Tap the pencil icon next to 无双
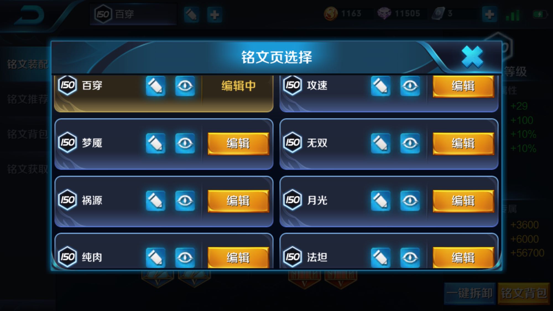The width and height of the screenshot is (553, 311). (x=381, y=143)
